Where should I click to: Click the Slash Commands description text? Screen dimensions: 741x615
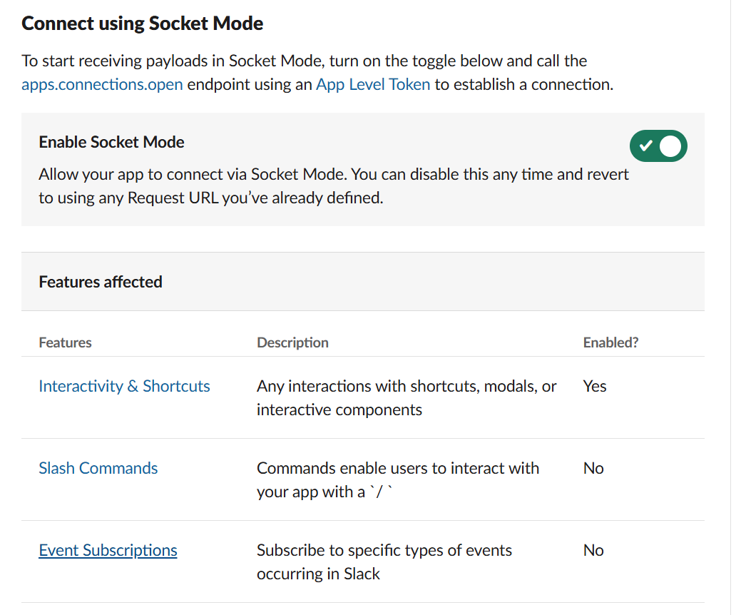pos(398,480)
